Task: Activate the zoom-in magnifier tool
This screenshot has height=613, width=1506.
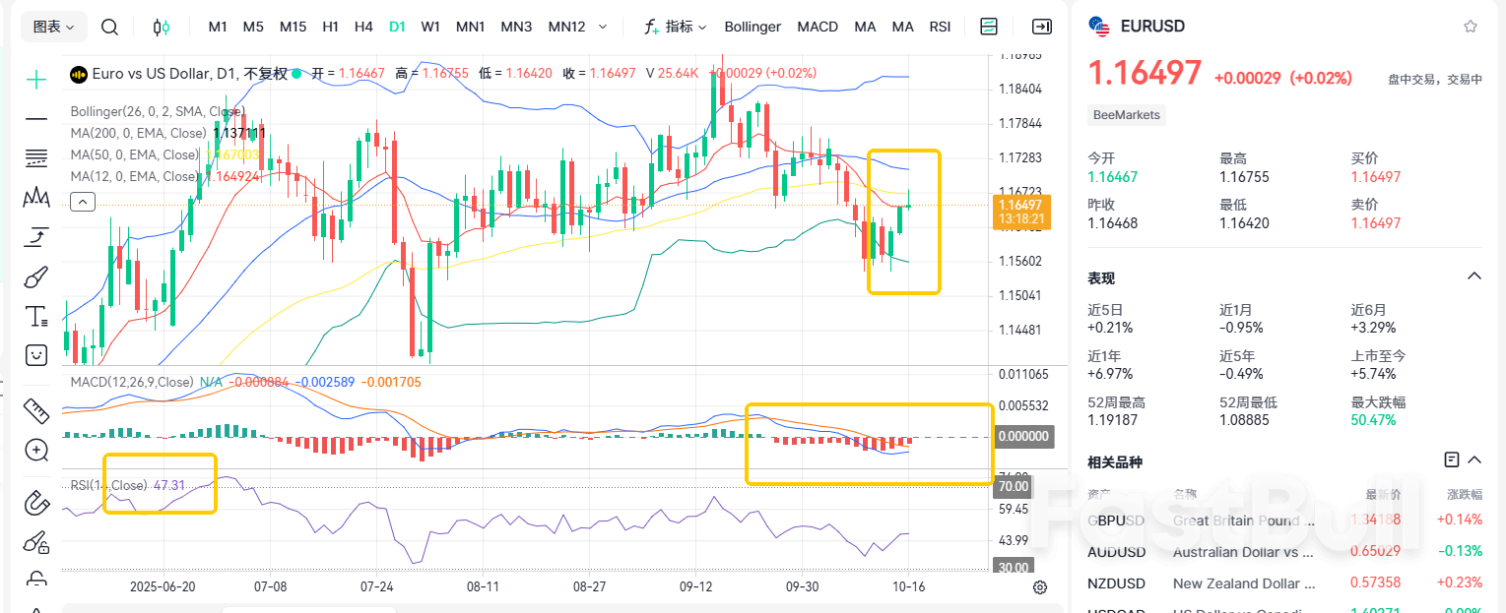Action: pos(36,451)
